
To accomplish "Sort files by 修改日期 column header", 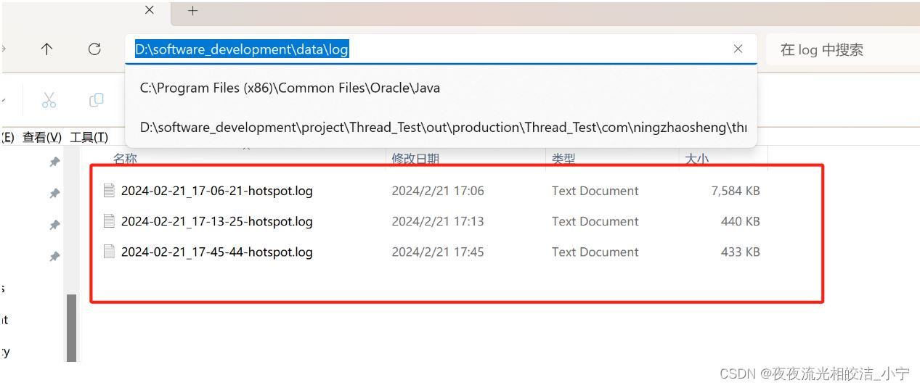I will 415,158.
